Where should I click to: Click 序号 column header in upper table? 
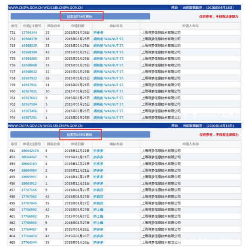point(14,26)
